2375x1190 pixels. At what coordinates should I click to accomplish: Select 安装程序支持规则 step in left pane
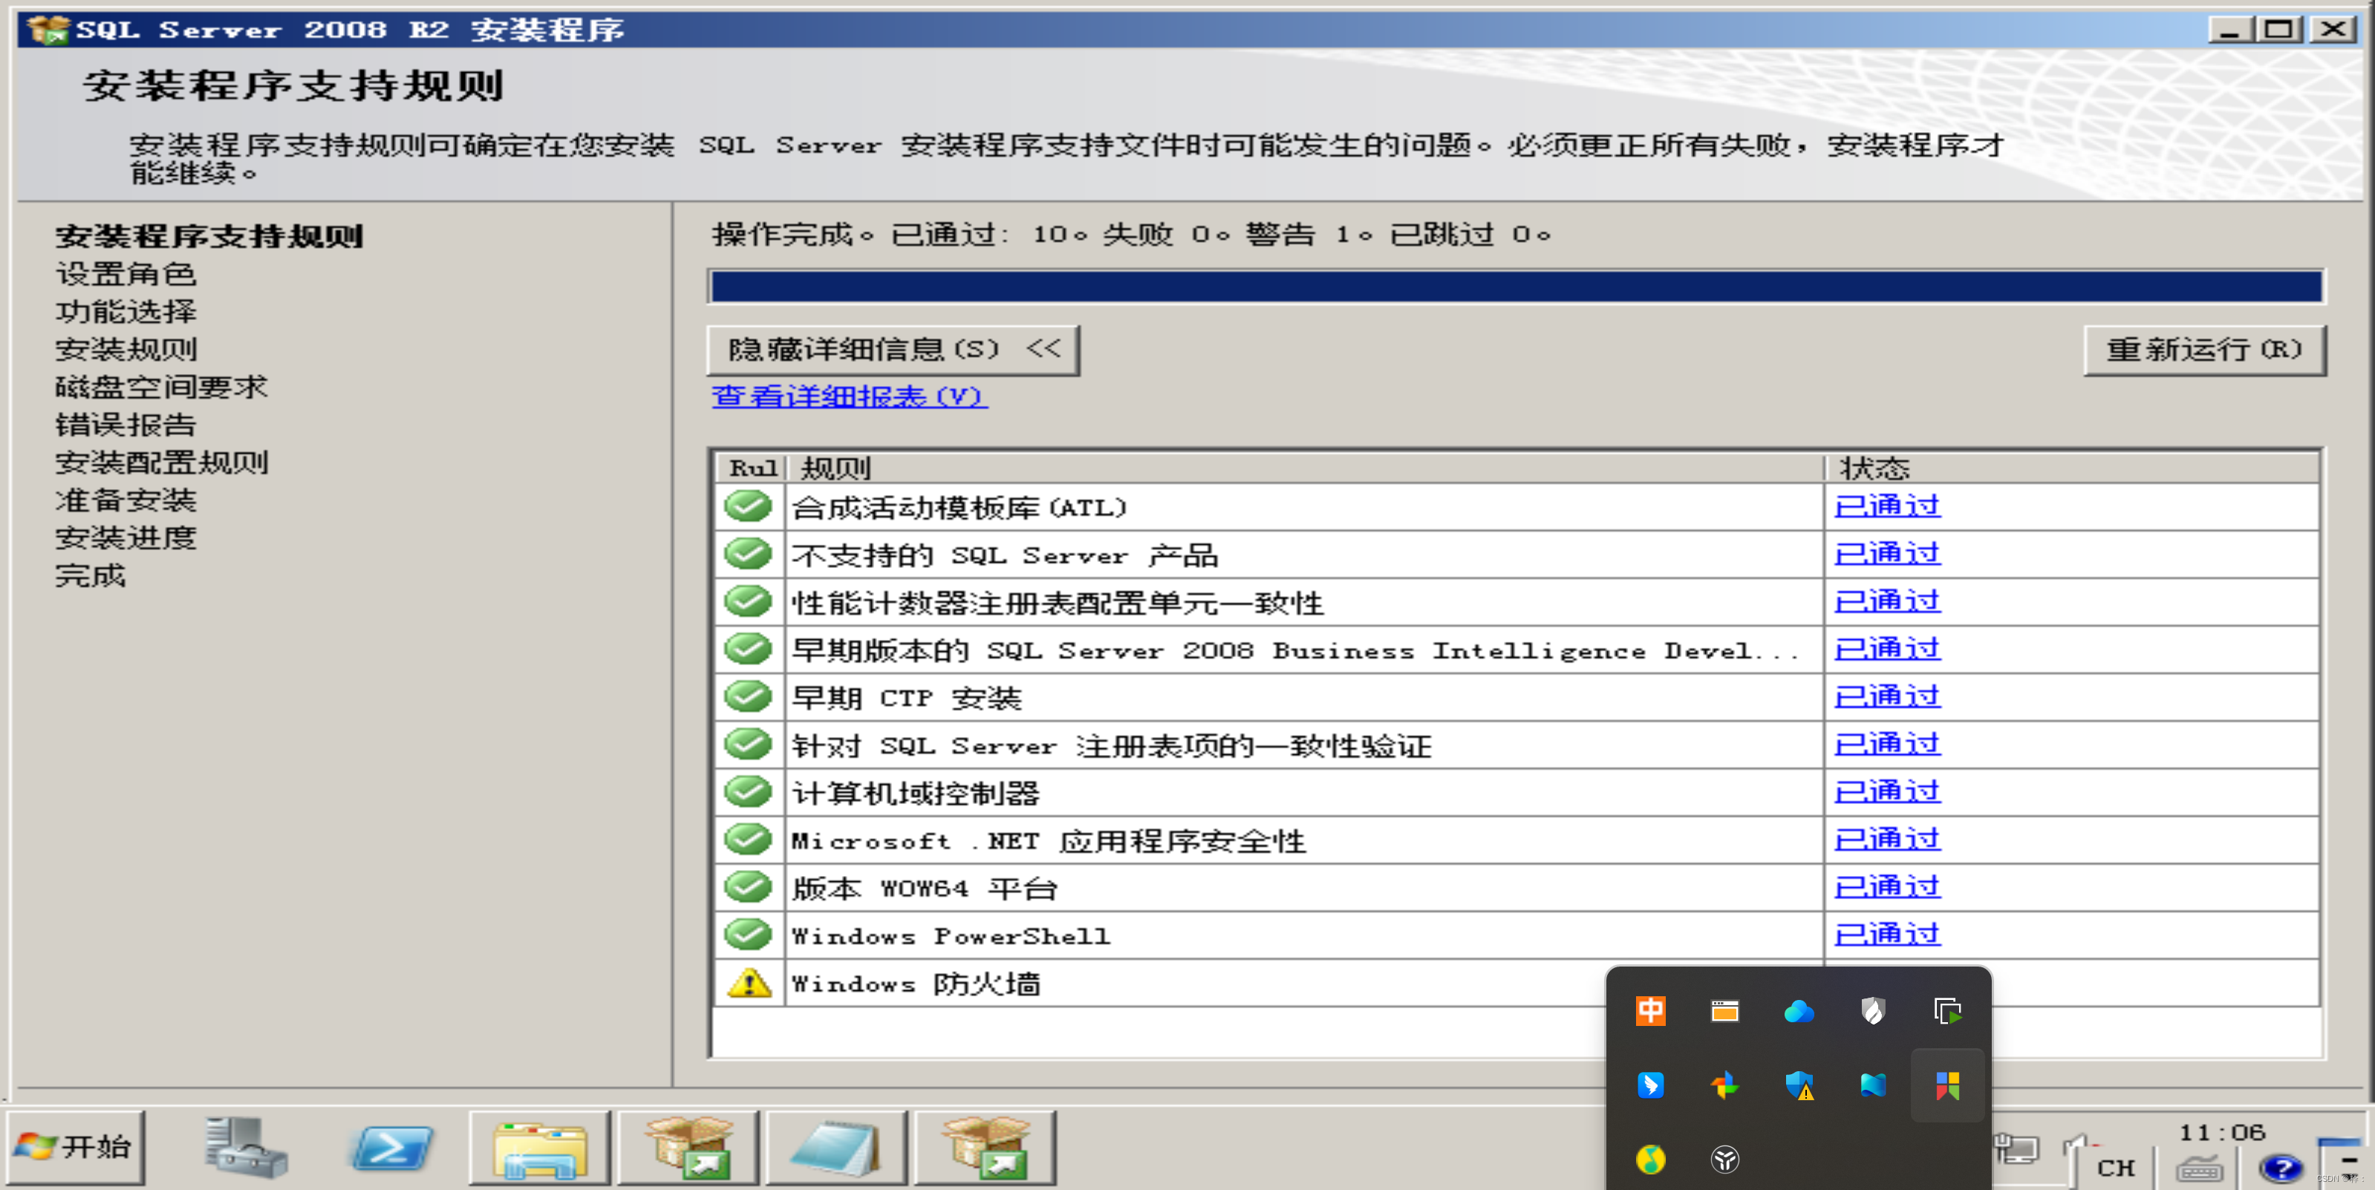point(209,236)
